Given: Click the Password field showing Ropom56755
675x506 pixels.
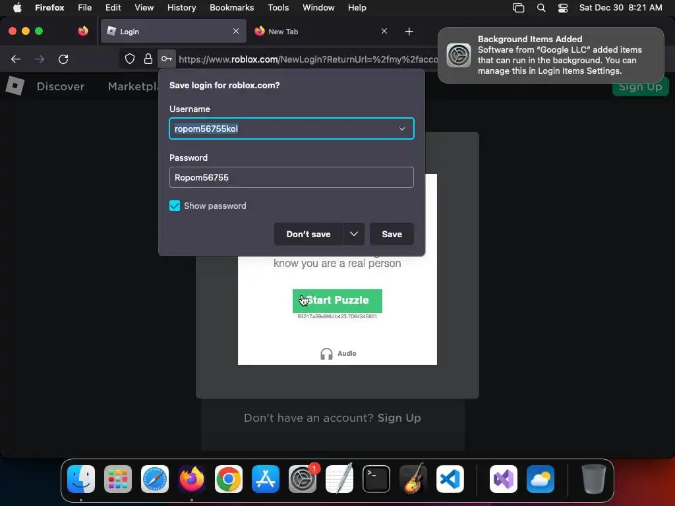Looking at the screenshot, I should [x=291, y=177].
